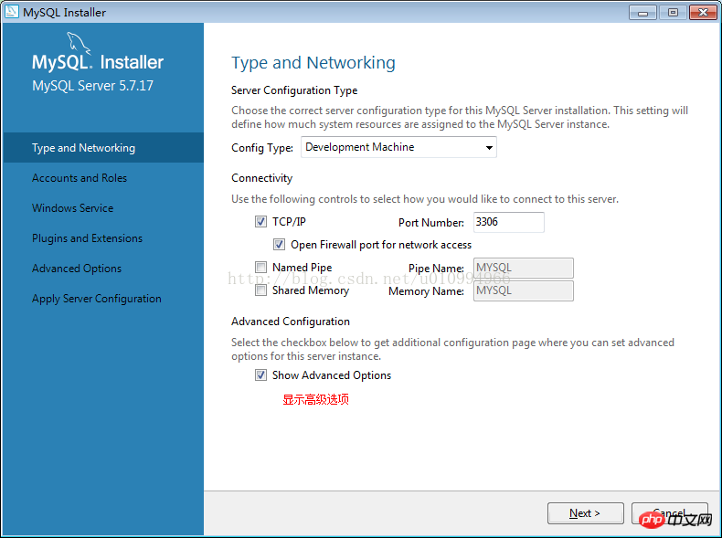Maximize the MySQL Installer window
This screenshot has height=538, width=722.
pyautogui.click(x=673, y=13)
